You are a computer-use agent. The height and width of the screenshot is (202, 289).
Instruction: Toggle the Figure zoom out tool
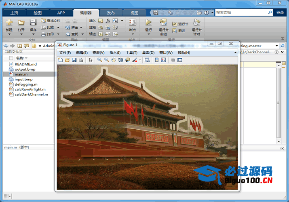click(x=107, y=60)
